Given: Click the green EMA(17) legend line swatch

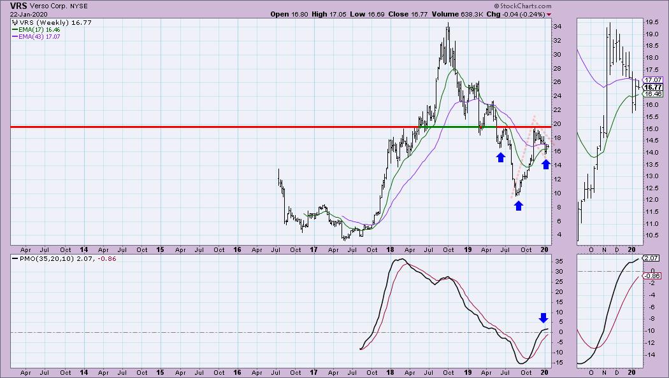Looking at the screenshot, I should pos(15,30).
